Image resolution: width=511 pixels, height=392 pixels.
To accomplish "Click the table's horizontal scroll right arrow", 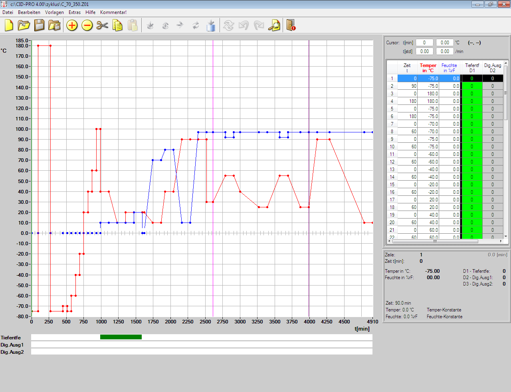I will click(x=501, y=241).
